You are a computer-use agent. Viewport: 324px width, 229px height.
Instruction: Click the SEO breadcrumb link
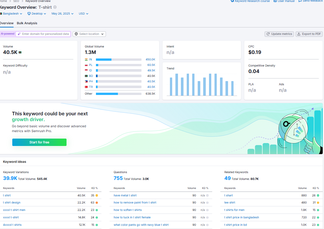point(16,1)
